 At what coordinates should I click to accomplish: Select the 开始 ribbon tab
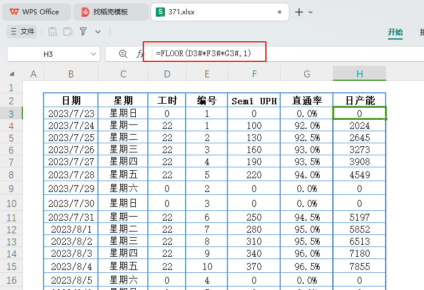395,32
